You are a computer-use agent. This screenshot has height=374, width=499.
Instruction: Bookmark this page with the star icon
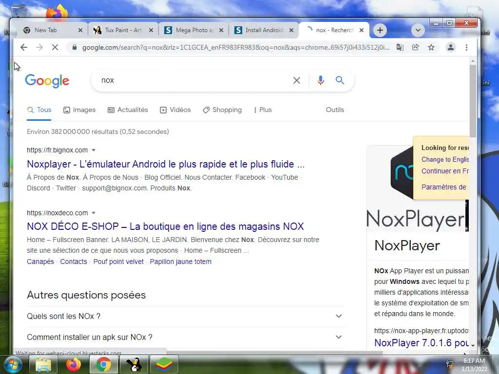pyautogui.click(x=431, y=47)
